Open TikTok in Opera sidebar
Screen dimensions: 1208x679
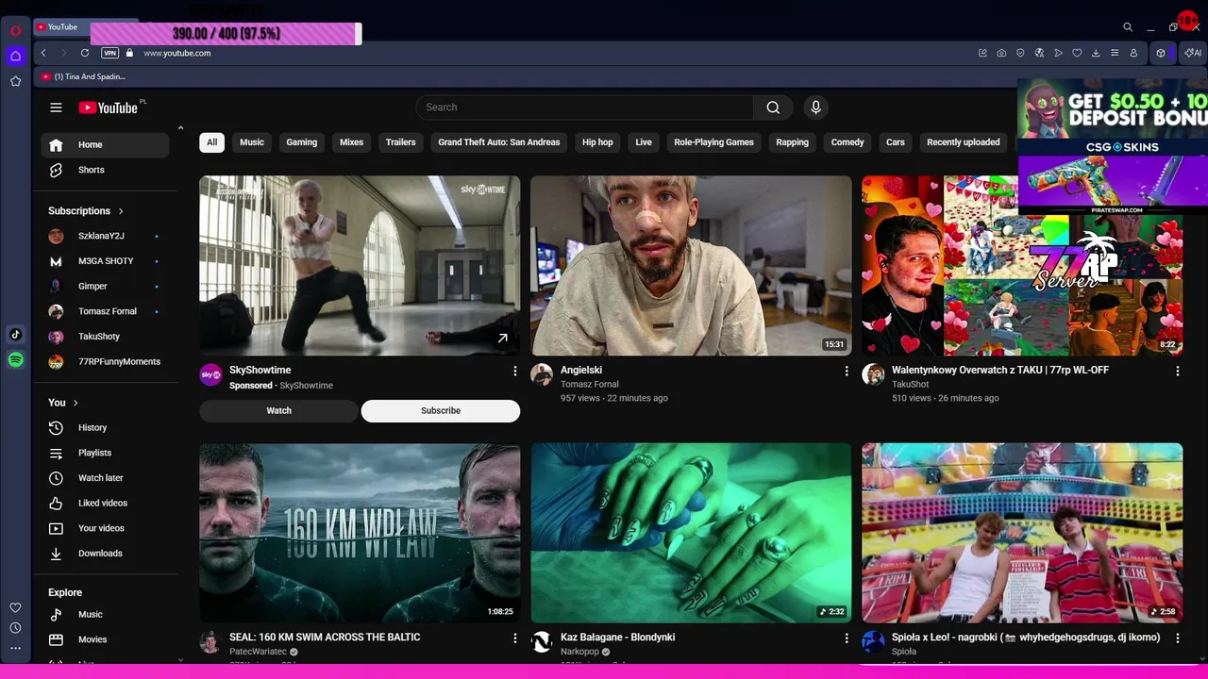(x=15, y=334)
